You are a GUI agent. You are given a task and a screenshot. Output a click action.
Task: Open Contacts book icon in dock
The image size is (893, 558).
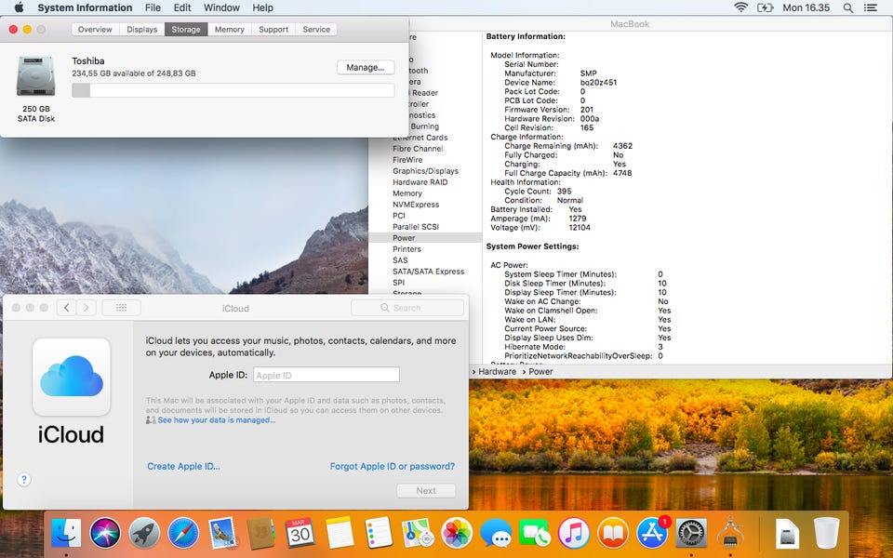[260, 534]
